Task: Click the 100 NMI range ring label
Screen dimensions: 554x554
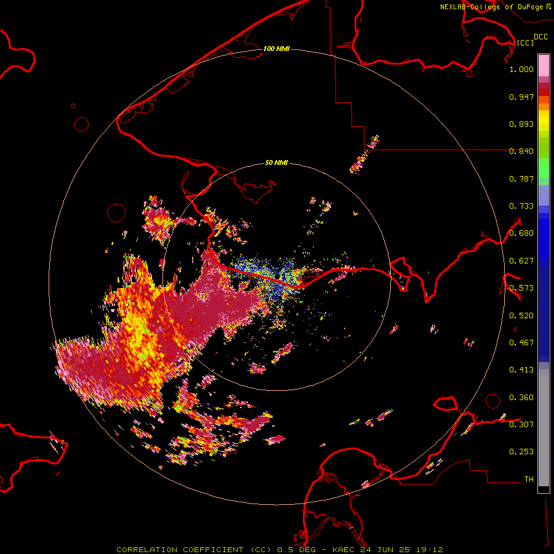Action: pyautogui.click(x=276, y=49)
